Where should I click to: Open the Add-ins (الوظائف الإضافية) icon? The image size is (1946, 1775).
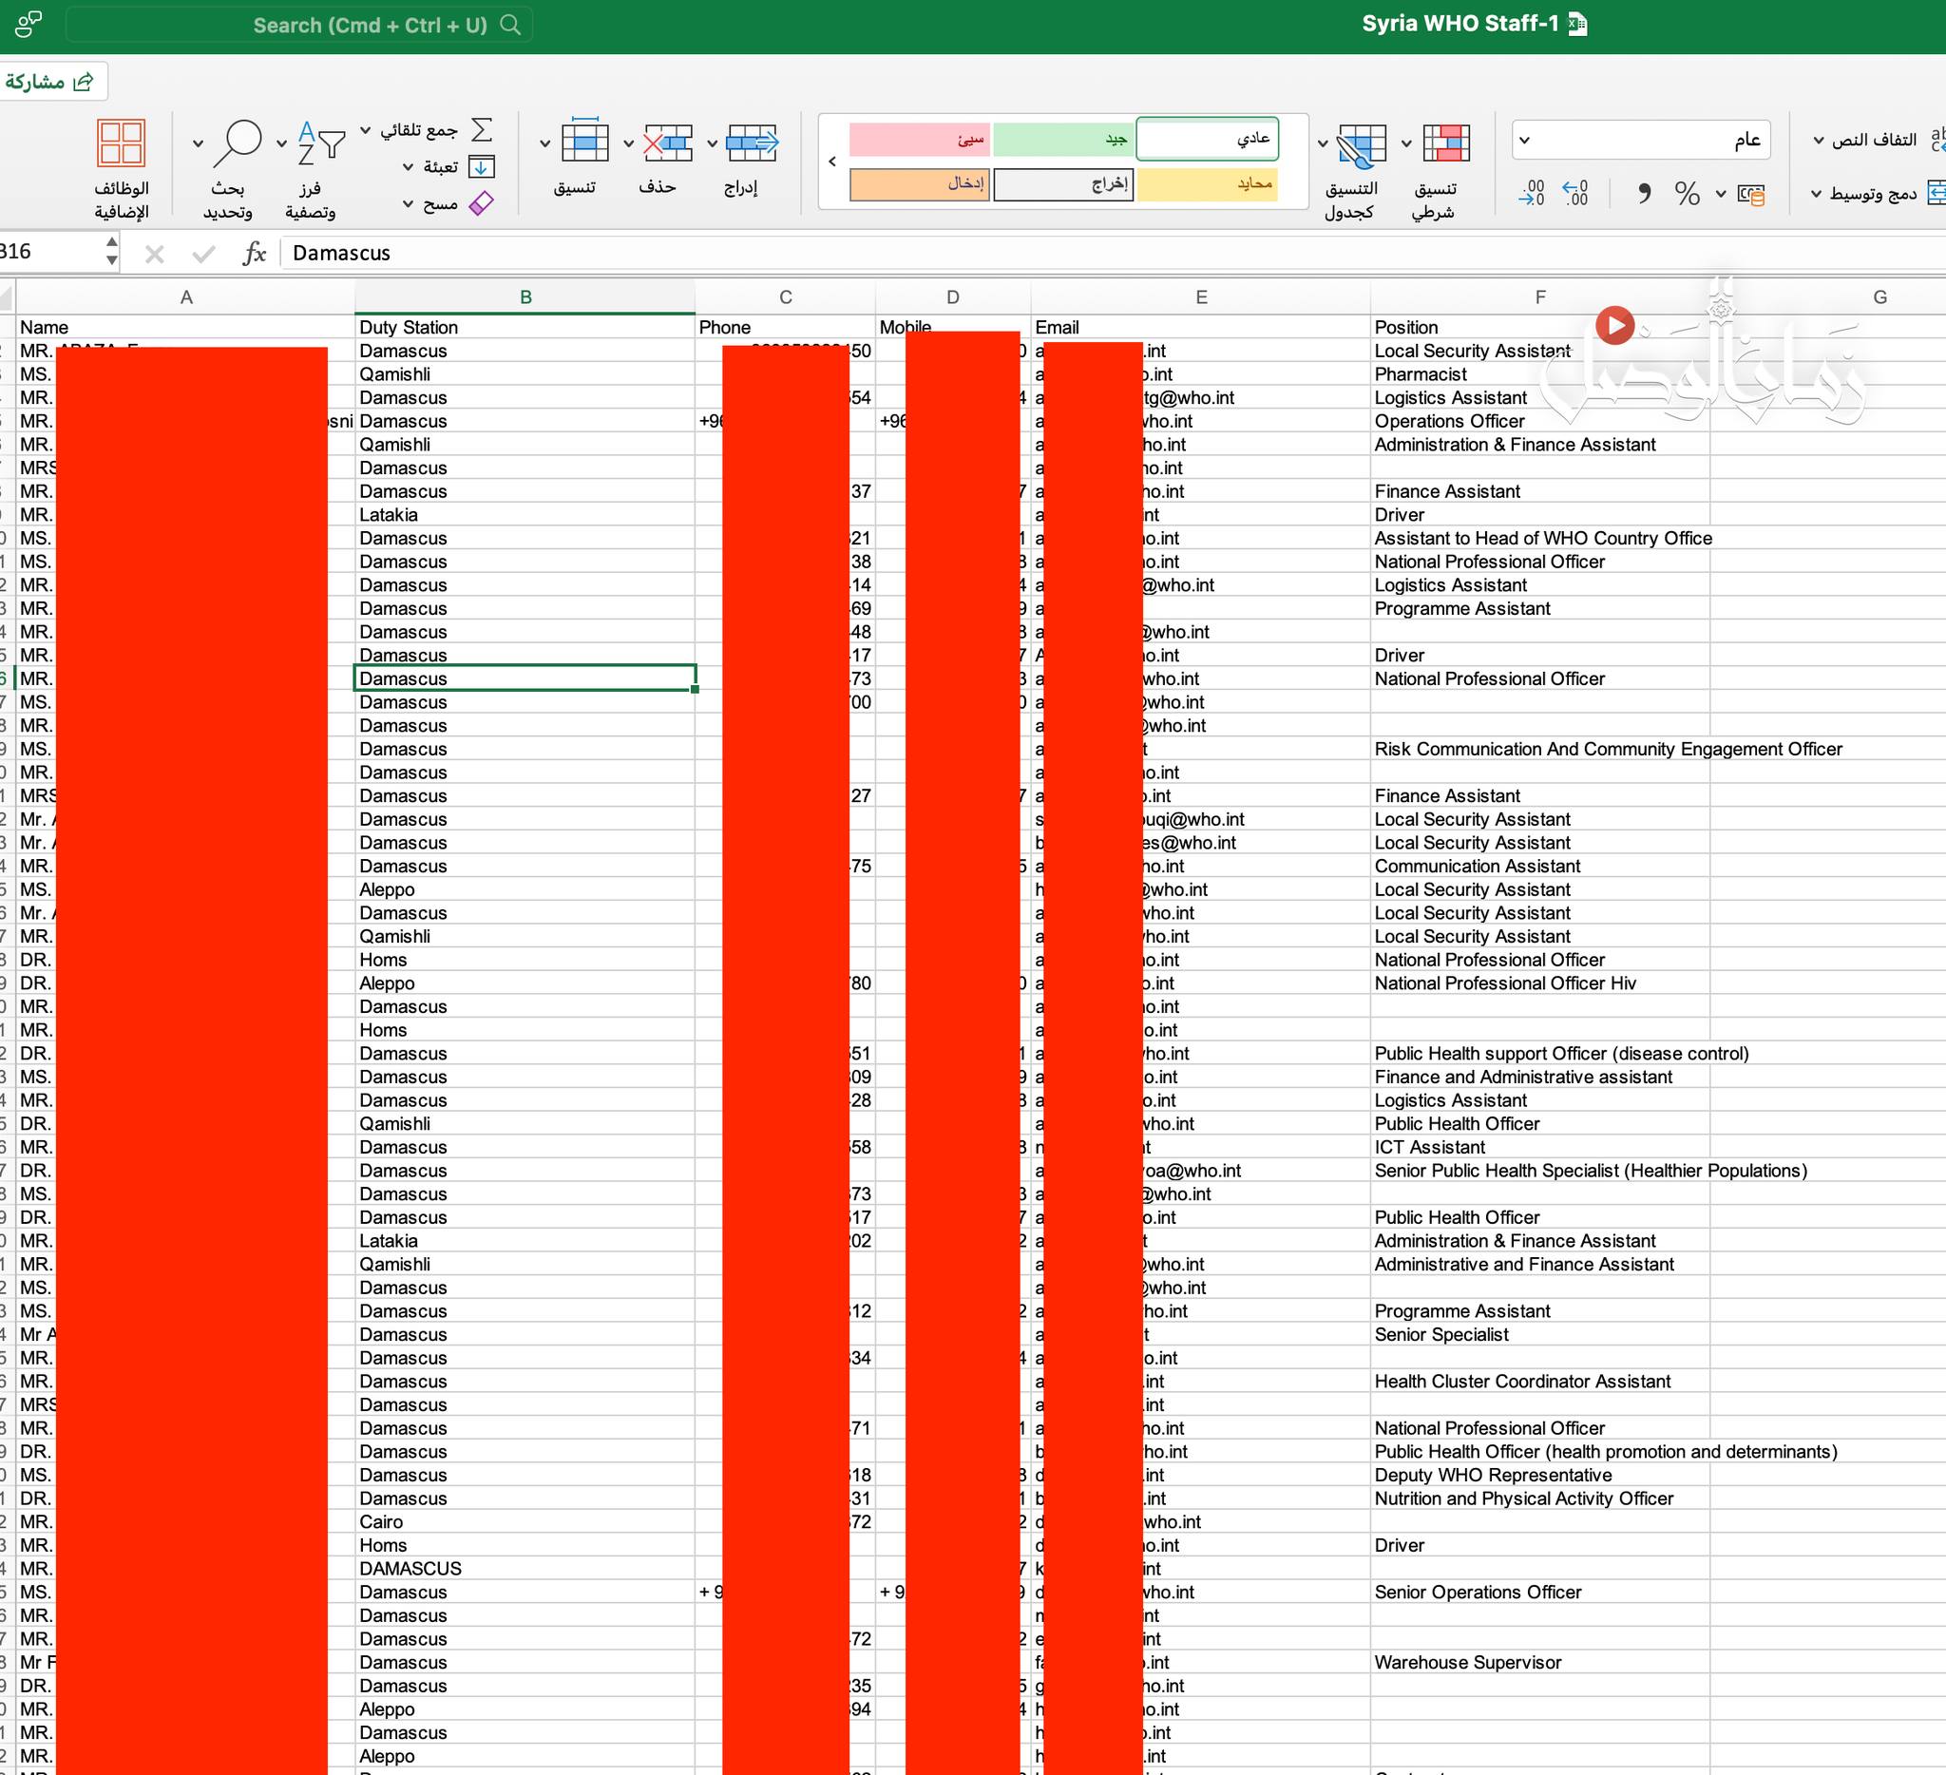click(x=122, y=143)
